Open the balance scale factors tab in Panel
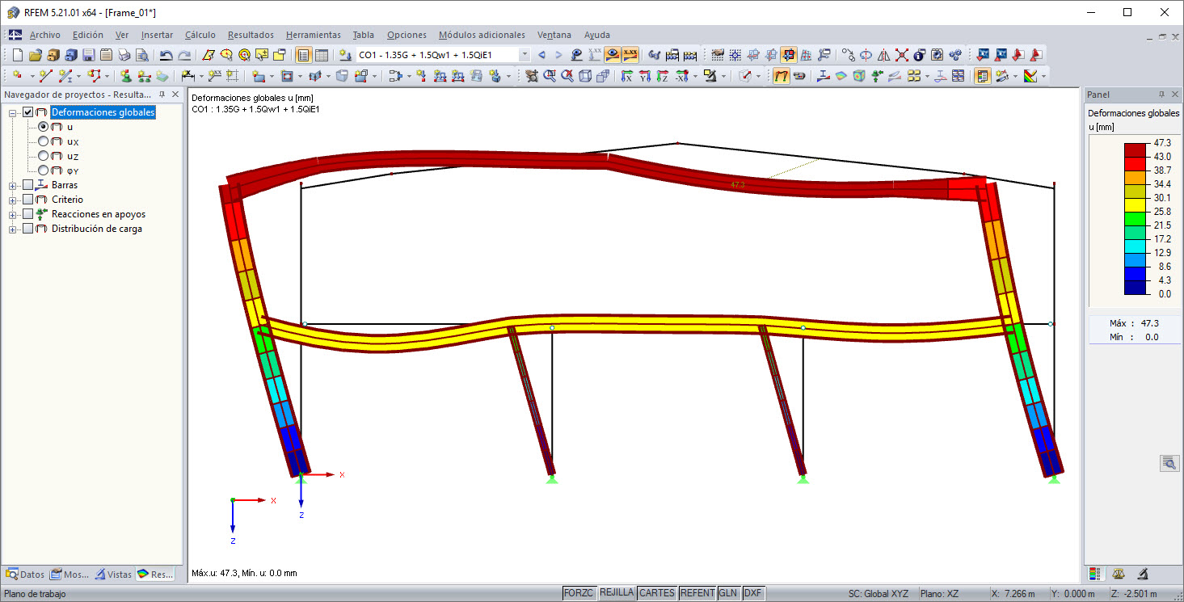 [1119, 574]
